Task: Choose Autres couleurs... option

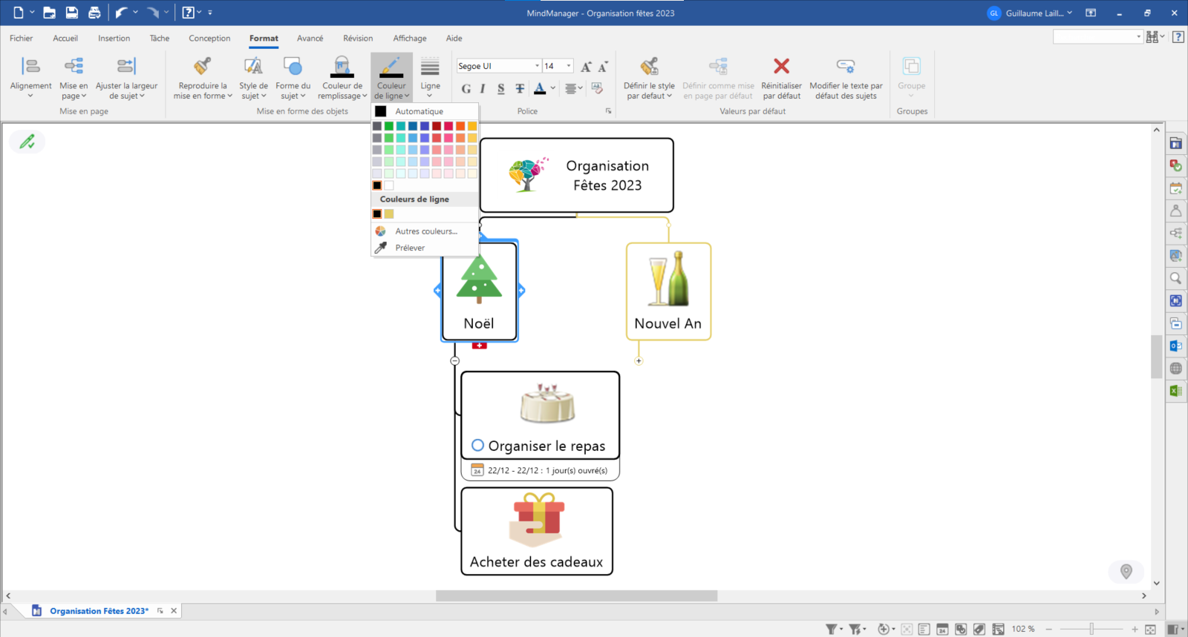Action: click(x=425, y=231)
